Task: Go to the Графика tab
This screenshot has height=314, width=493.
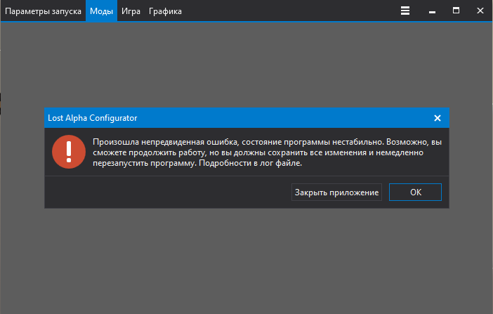Action: point(165,11)
